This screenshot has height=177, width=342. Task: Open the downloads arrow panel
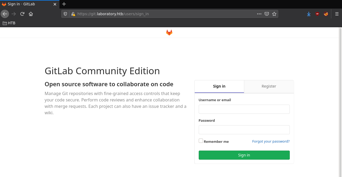click(309, 14)
